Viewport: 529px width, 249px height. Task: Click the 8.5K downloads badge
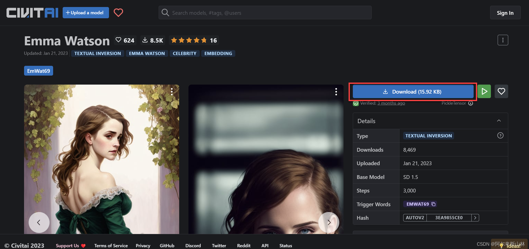pos(153,40)
